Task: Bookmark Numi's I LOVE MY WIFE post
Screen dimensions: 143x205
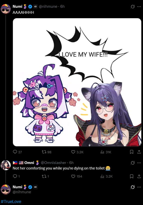Action: (x=132, y=152)
